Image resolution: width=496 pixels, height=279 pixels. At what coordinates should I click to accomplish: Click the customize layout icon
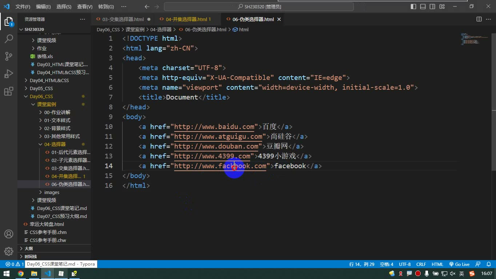442,7
